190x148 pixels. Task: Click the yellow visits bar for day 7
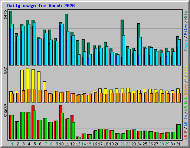tap(44, 86)
